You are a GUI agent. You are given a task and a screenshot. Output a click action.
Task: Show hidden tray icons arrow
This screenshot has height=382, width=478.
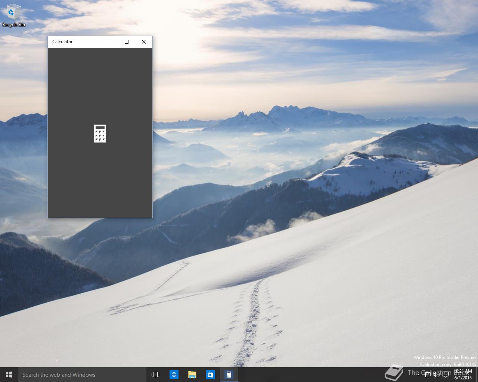point(419,375)
